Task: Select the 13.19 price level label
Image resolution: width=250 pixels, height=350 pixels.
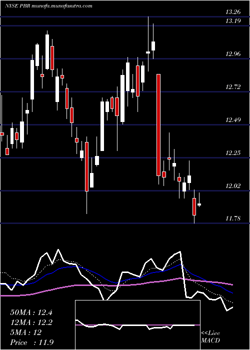Action: click(233, 21)
